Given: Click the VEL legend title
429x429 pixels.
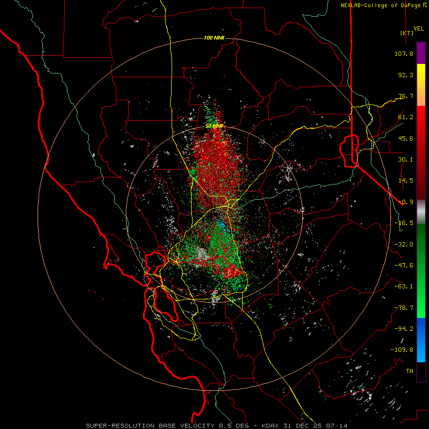Looking at the screenshot, I should (x=419, y=29).
